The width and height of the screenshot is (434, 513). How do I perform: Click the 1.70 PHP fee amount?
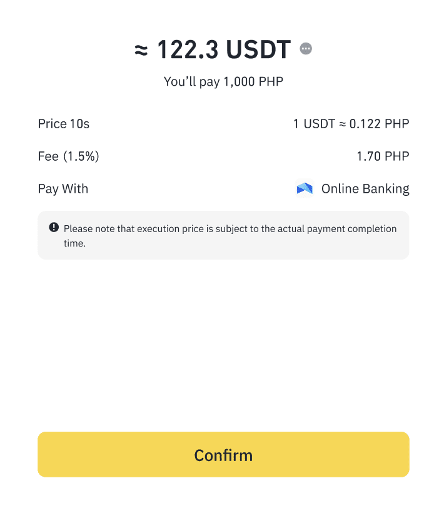coord(383,156)
